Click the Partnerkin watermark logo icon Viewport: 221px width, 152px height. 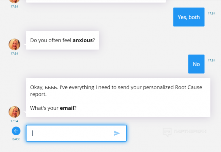(167, 131)
